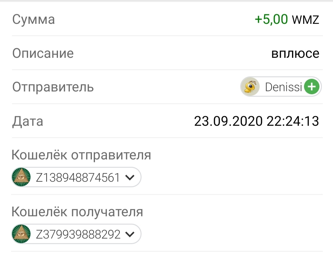Tap the sender wallet pyramid eye icon
333x257 pixels.
click(x=21, y=177)
